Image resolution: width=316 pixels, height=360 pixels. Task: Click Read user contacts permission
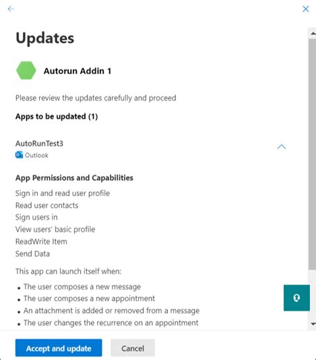click(46, 205)
